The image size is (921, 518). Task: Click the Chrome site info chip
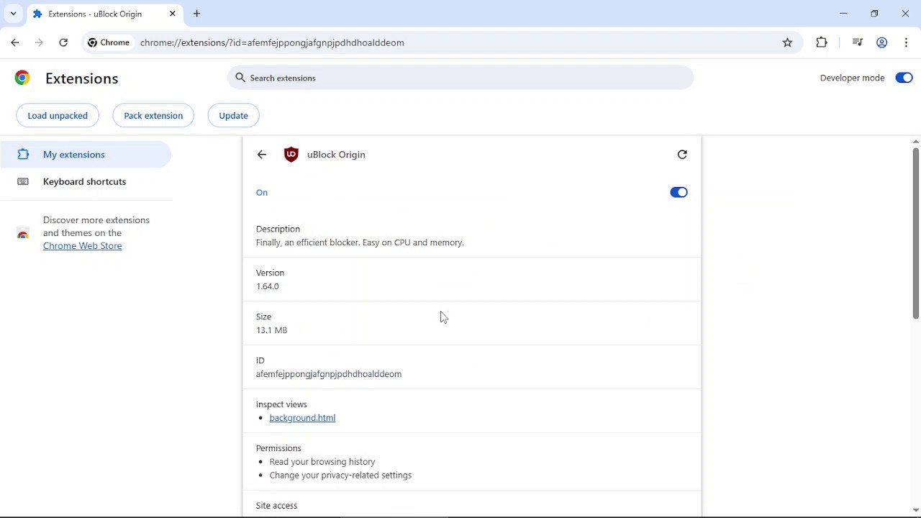109,42
